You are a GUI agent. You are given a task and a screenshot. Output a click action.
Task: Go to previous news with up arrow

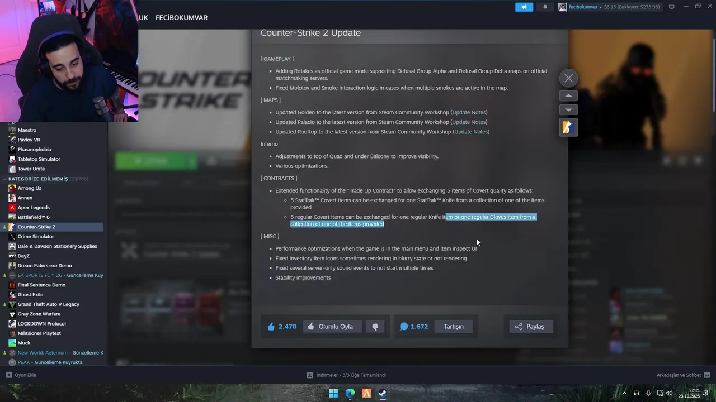pyautogui.click(x=568, y=95)
